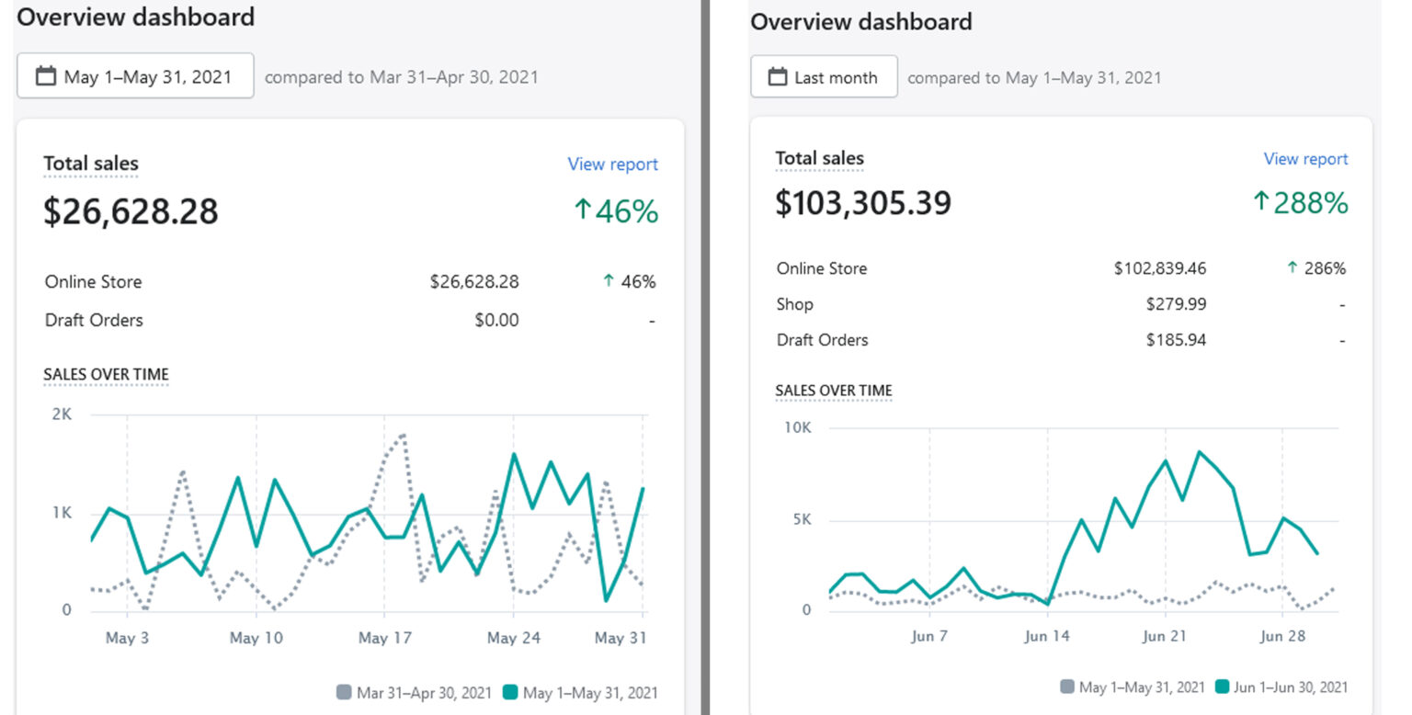Click the 5K y-axis label

click(803, 519)
